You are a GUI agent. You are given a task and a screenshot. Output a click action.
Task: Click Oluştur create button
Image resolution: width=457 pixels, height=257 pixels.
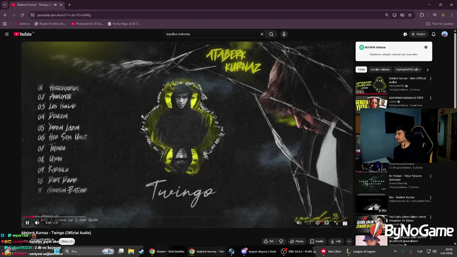click(418, 34)
